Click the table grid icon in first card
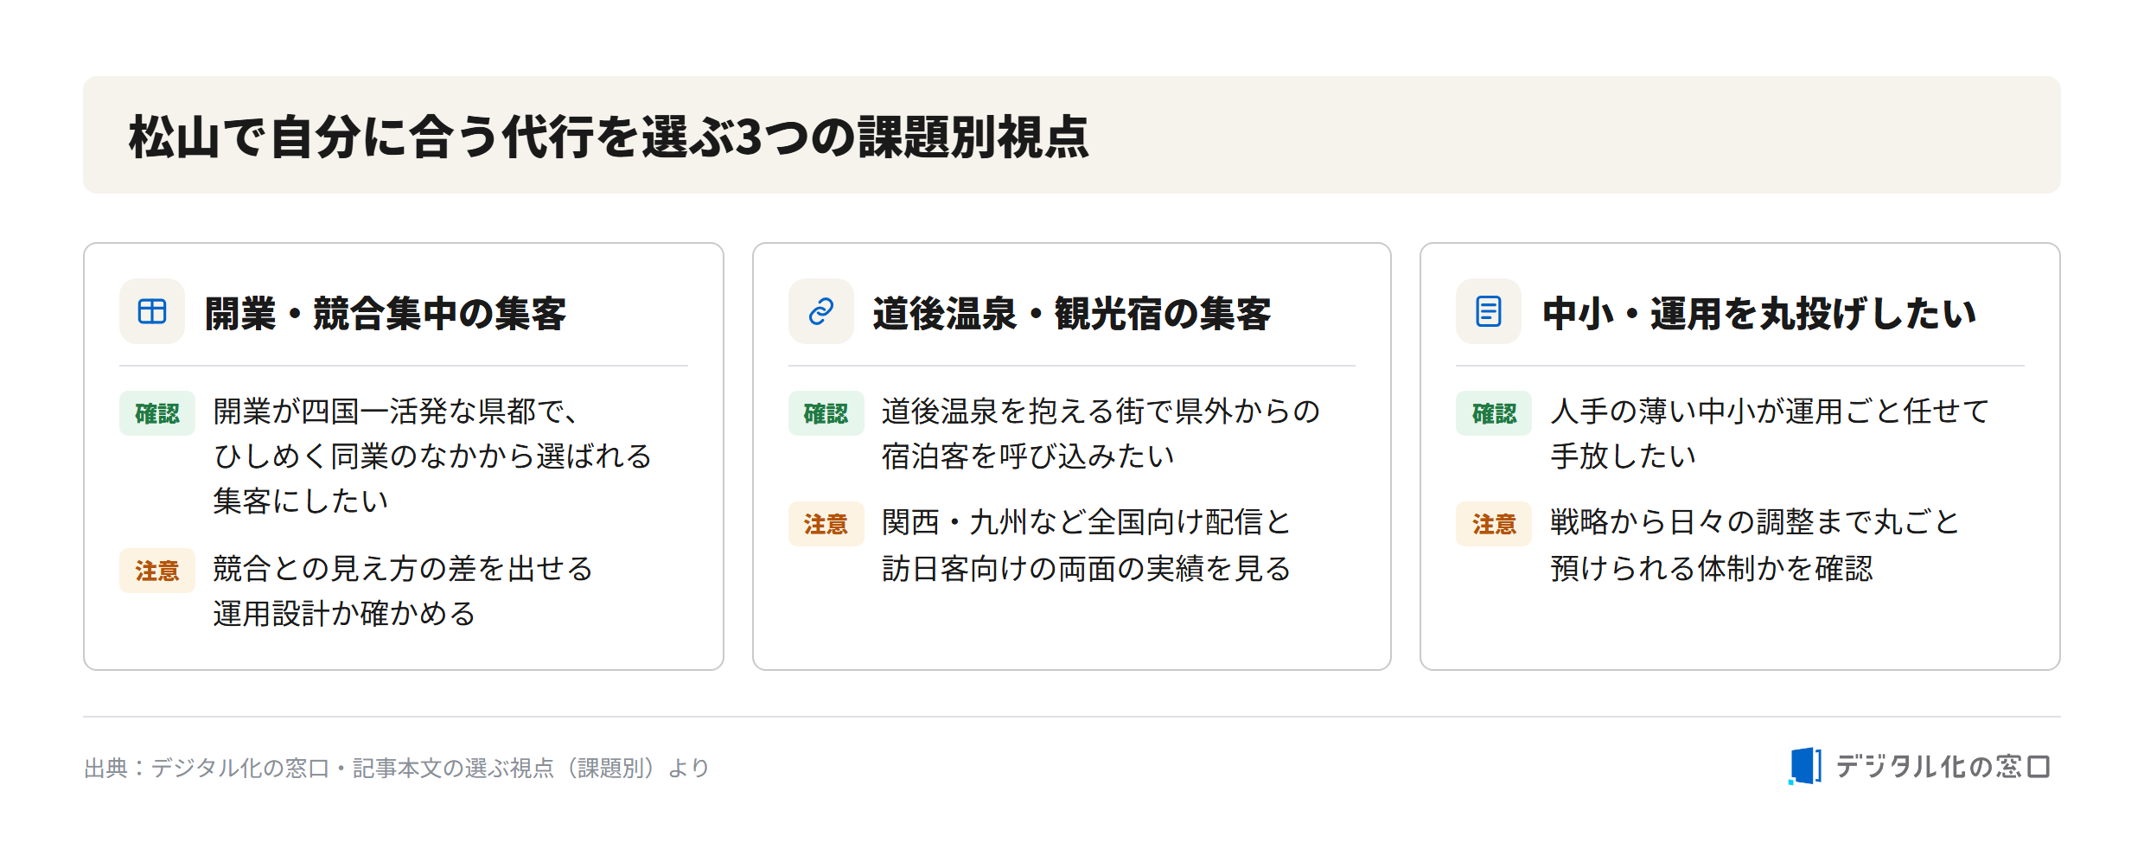Screen dimensions: 2144x868 click(152, 311)
